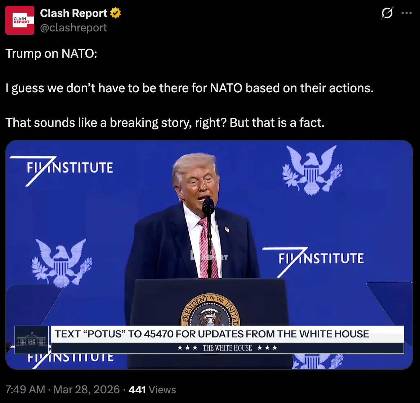Open the three-dot more options menu

coord(406,13)
